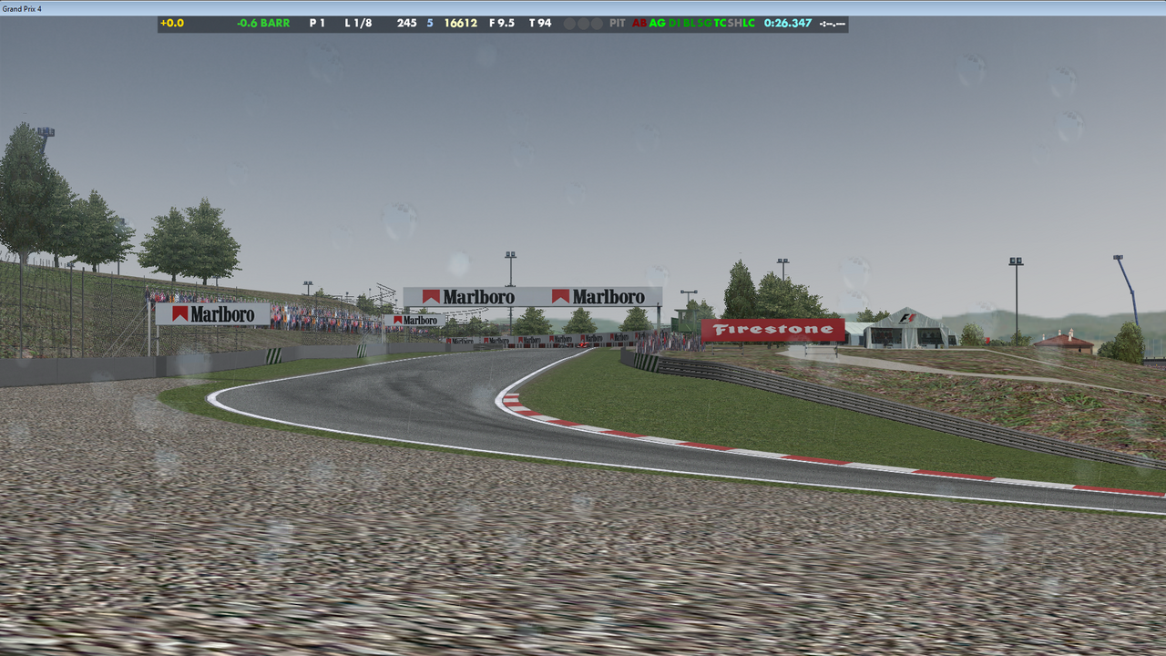Image resolution: width=1166 pixels, height=656 pixels.
Task: Click the blue gear number 5
Action: [x=430, y=23]
